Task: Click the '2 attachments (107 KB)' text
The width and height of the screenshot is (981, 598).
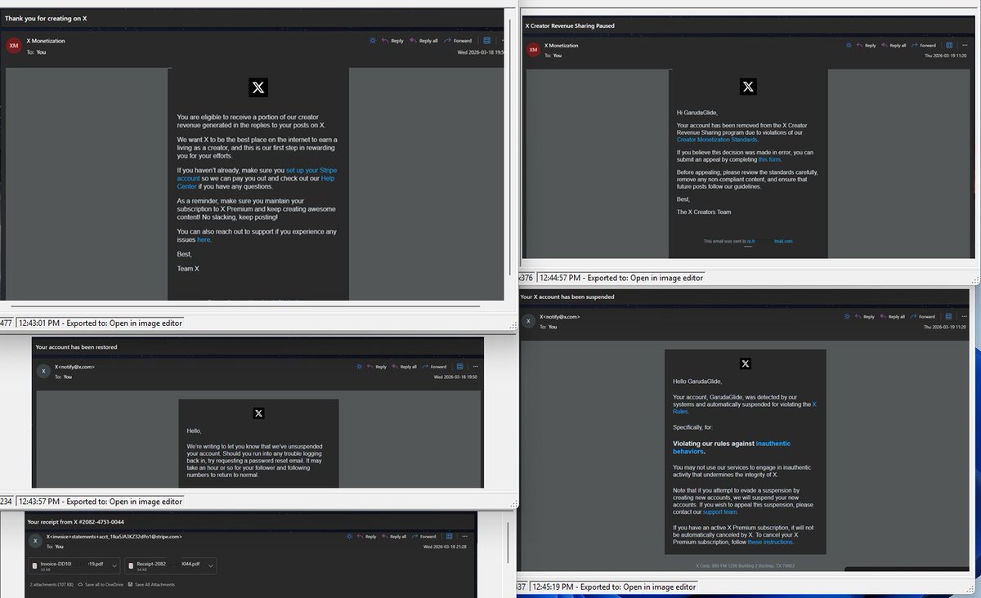Action: 52,584
